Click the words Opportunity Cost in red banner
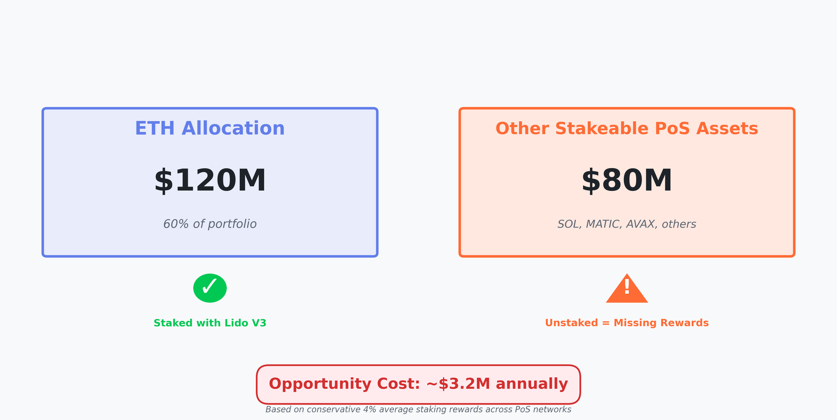The height and width of the screenshot is (420, 837). pyautogui.click(x=344, y=384)
